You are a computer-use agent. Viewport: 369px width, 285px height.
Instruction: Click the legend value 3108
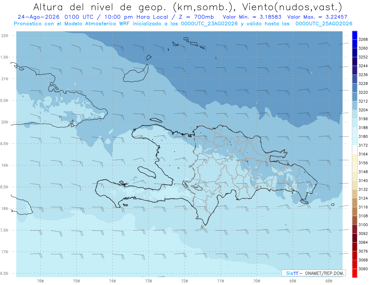tap(363, 216)
